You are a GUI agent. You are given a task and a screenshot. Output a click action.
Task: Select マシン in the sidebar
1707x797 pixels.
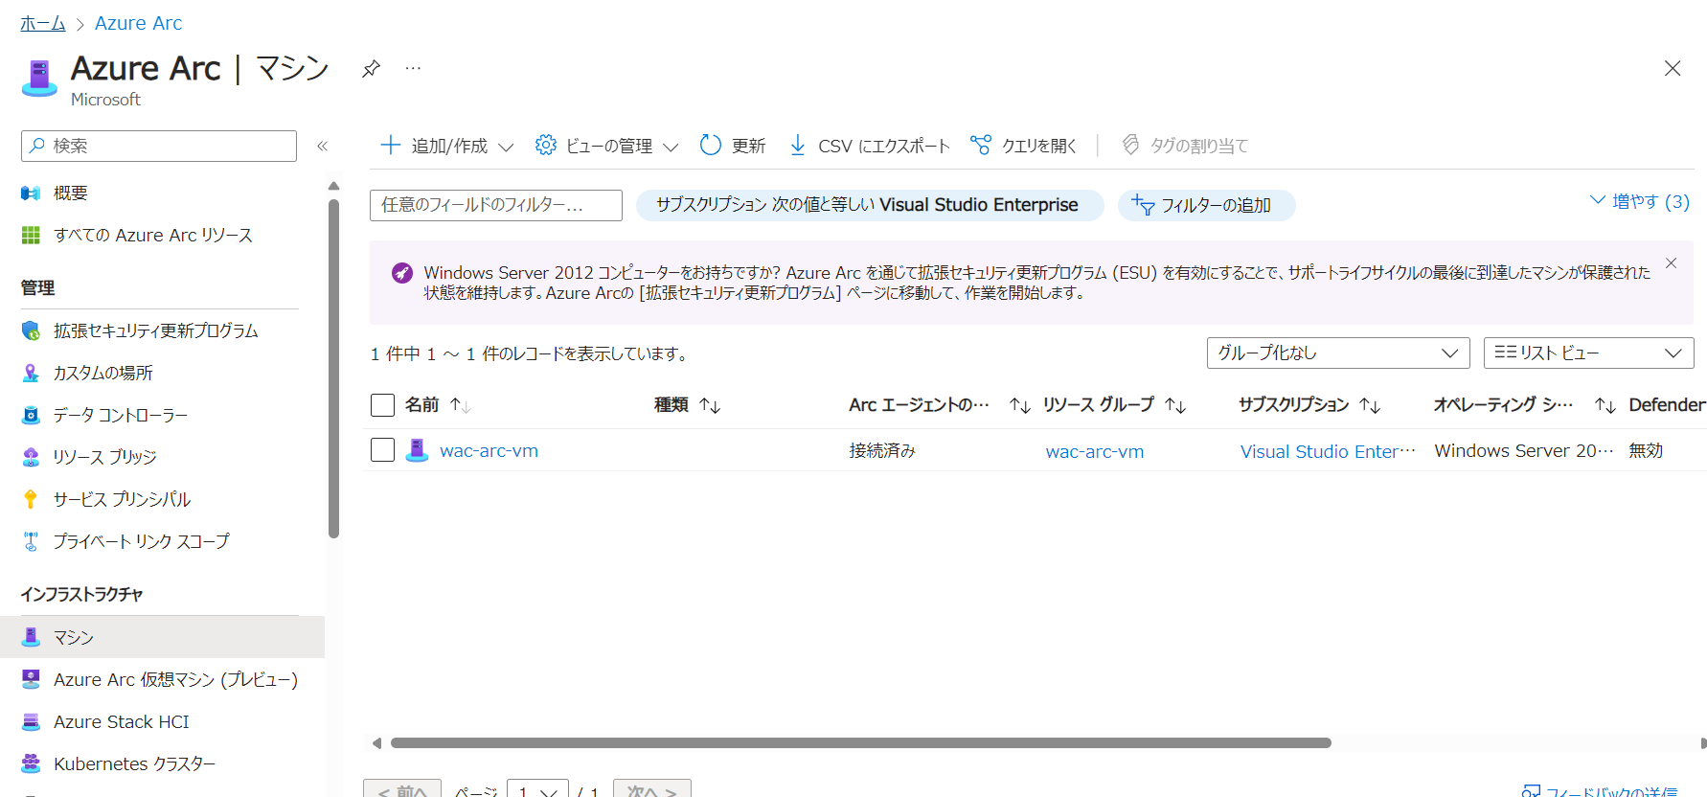pos(163,638)
